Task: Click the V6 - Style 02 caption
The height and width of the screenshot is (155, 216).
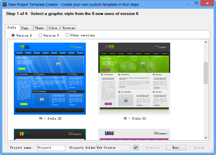Action: (50, 118)
